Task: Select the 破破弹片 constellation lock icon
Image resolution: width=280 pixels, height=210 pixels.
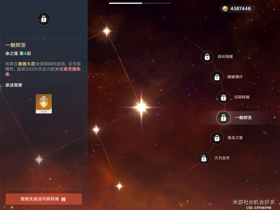Action: pyautogui.click(x=217, y=77)
